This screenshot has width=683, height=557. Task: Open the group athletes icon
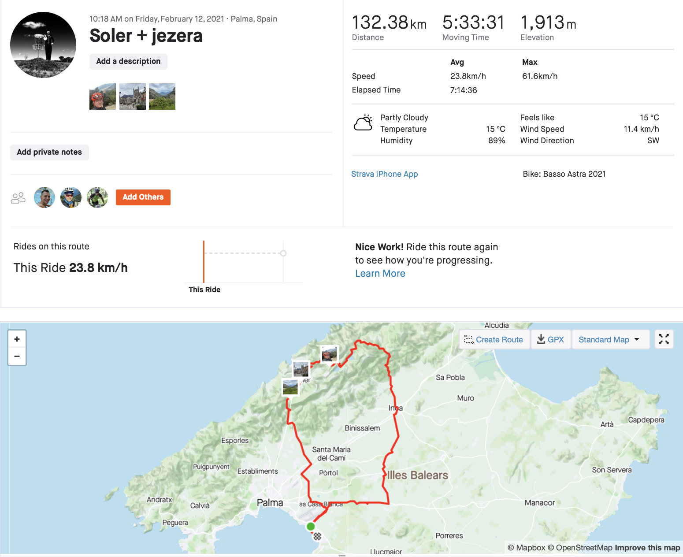pyautogui.click(x=18, y=198)
